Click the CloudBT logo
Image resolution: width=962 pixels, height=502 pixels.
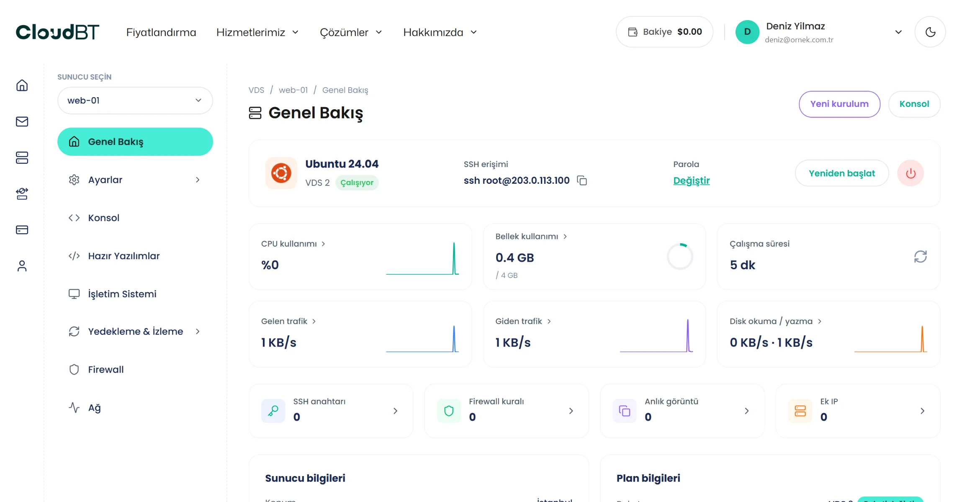click(x=57, y=32)
